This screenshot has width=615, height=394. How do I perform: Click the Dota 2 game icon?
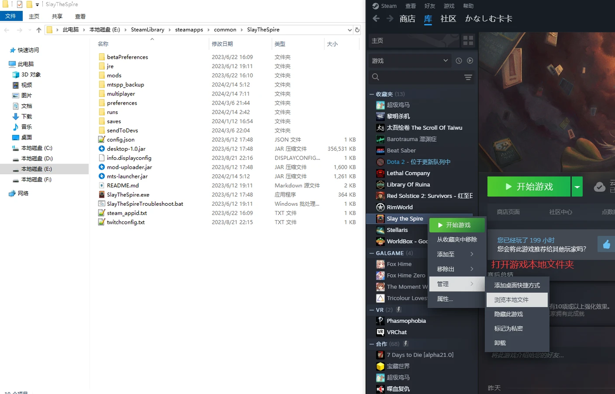tap(380, 162)
